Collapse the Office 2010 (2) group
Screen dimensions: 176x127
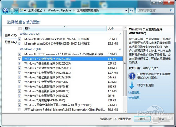tap(120, 34)
